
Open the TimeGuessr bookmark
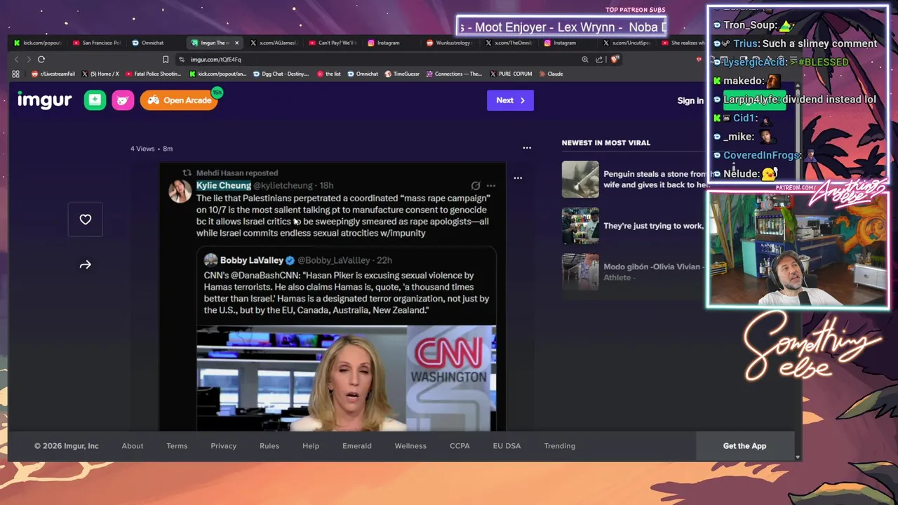coord(401,74)
